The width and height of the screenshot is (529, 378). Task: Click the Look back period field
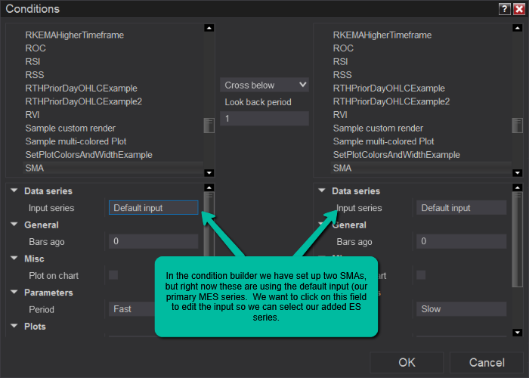[x=264, y=119]
